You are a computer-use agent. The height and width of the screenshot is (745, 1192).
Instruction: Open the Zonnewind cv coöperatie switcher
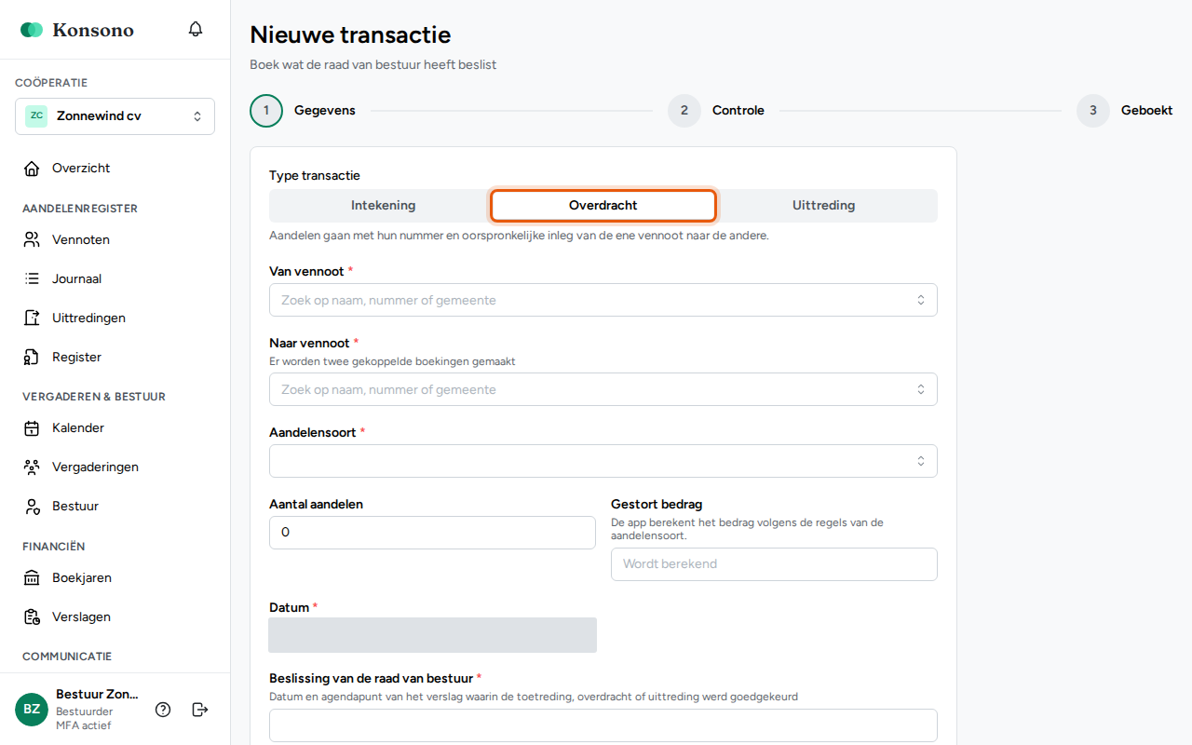click(x=115, y=116)
